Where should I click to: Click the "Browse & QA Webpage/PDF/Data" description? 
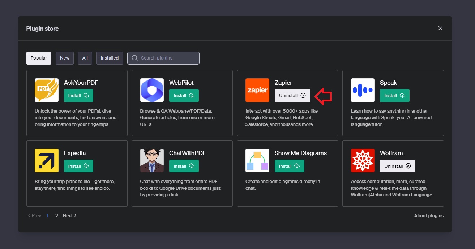178,118
